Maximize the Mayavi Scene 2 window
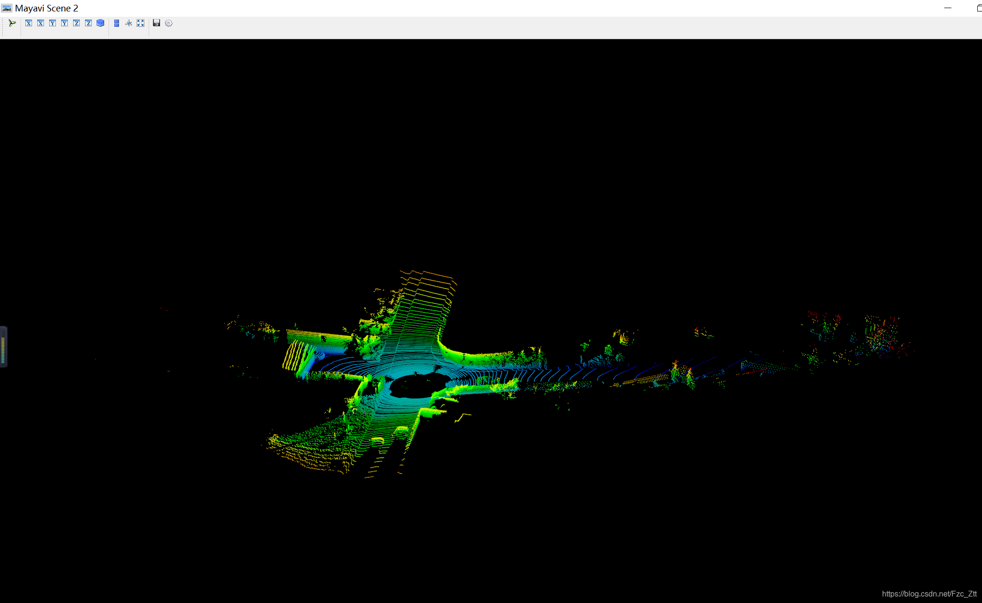Screen dimensions: 982x603 point(979,8)
